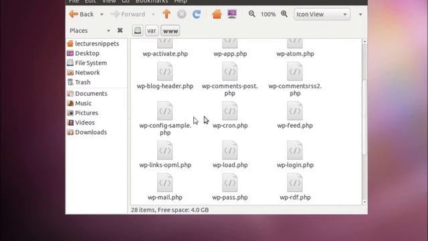Close the Places sidebar pane

(x=120, y=30)
